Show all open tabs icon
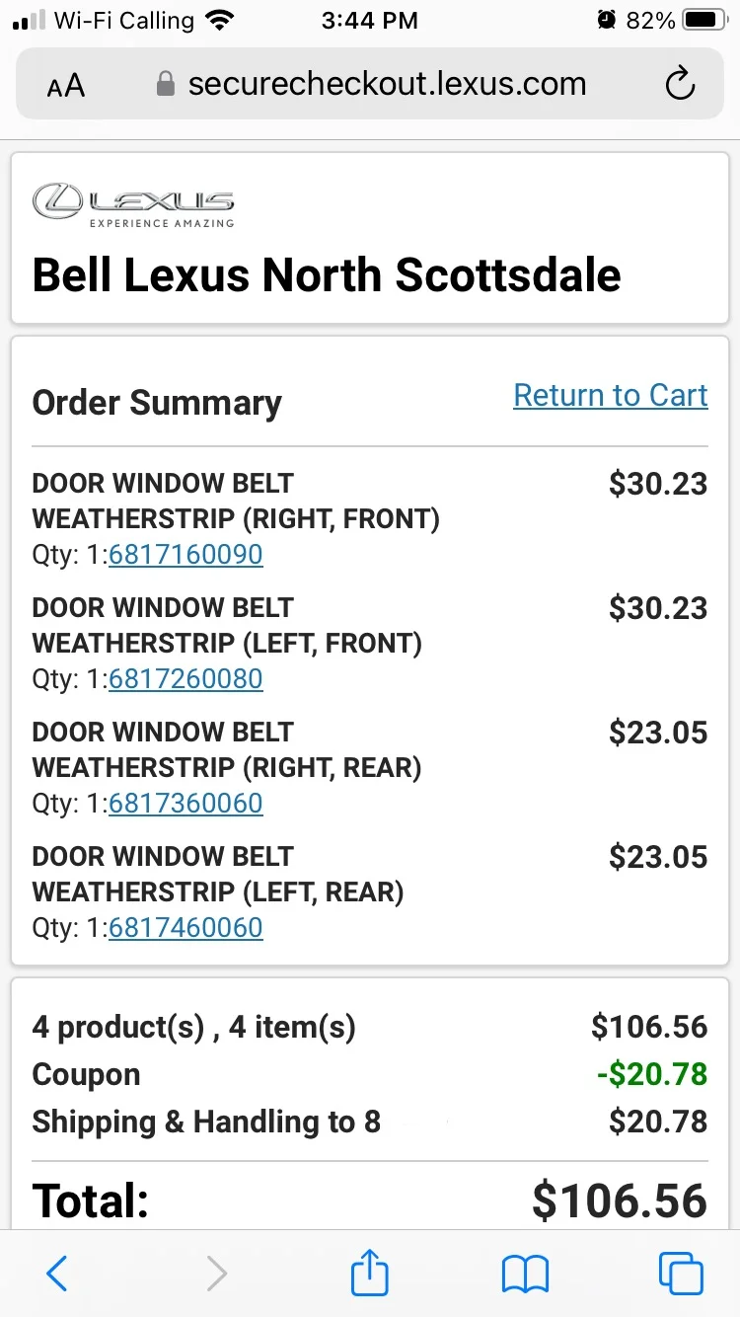This screenshot has width=740, height=1317. (681, 1274)
